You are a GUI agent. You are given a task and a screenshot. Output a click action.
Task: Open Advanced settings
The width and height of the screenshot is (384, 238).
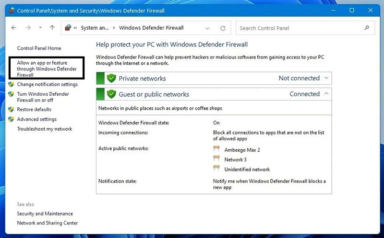37,119
